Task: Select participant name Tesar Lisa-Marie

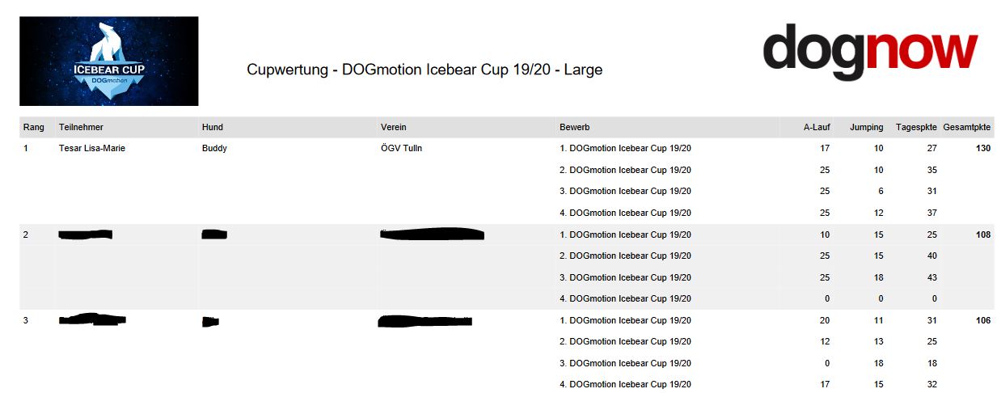Action: point(92,149)
